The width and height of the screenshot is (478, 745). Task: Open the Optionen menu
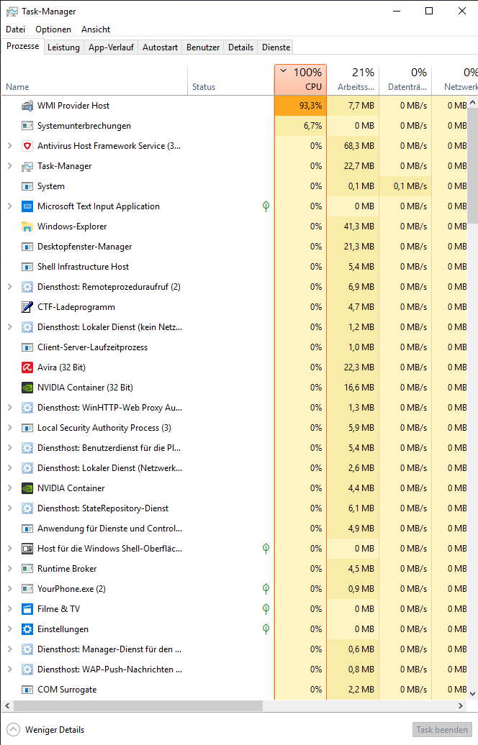[53, 29]
